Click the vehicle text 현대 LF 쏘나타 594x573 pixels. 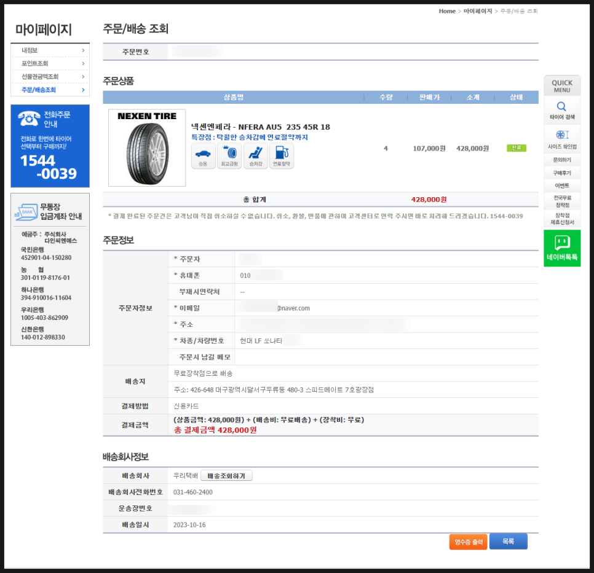click(261, 341)
